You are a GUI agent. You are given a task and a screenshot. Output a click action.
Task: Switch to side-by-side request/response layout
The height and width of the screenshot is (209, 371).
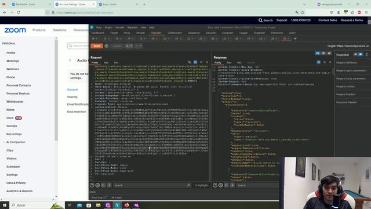click(x=318, y=53)
